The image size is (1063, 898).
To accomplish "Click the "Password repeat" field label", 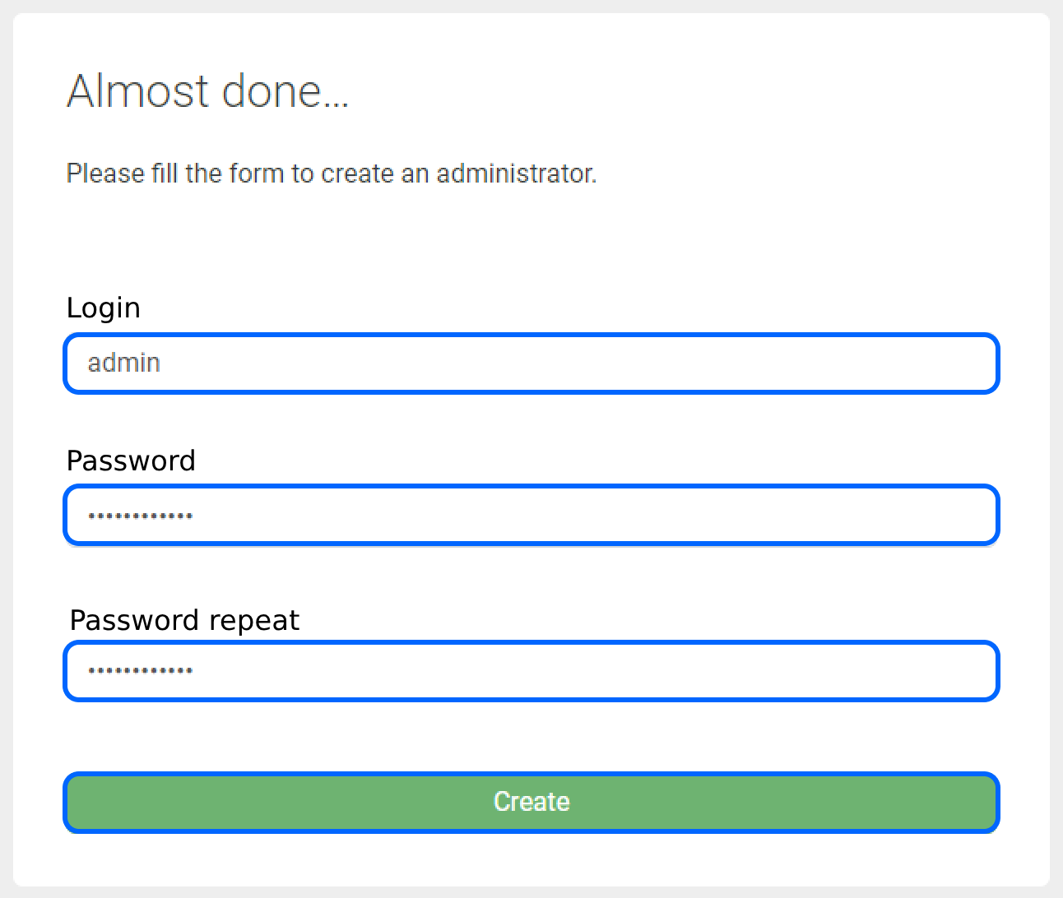I will (x=184, y=620).
